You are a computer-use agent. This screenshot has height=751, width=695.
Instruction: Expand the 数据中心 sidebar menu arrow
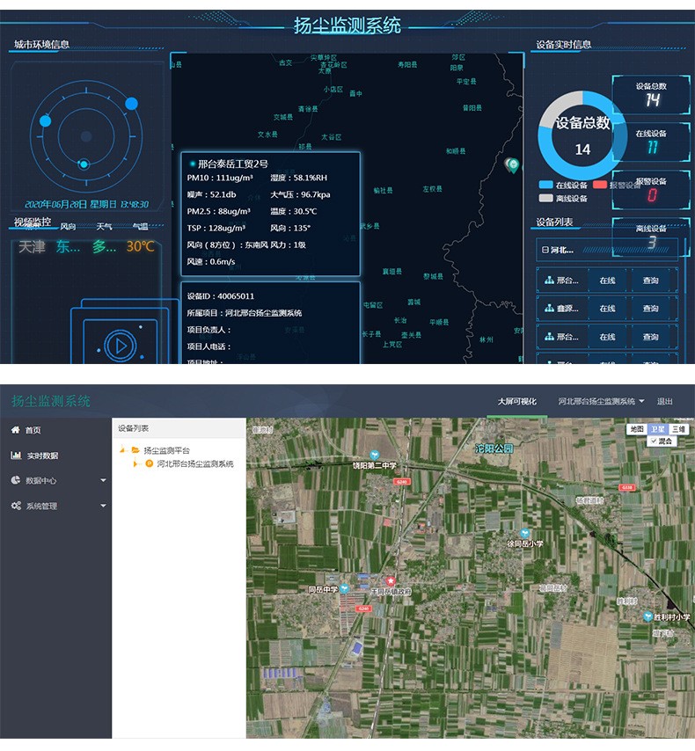coord(103,481)
